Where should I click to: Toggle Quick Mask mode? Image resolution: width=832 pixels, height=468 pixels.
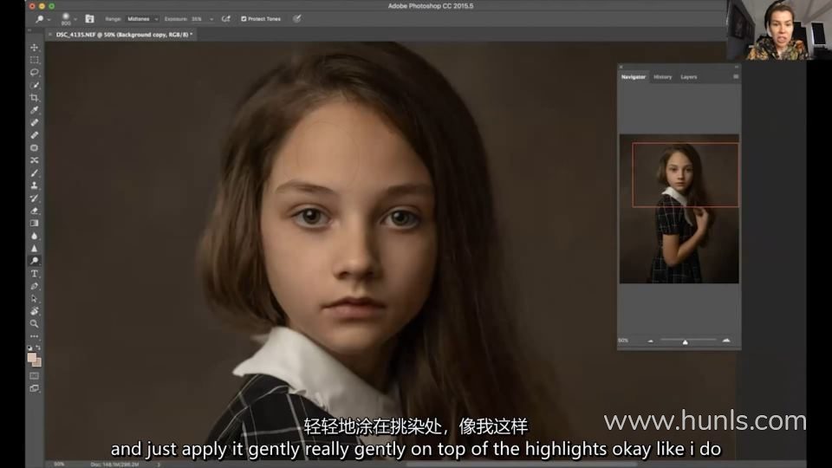pos(35,375)
